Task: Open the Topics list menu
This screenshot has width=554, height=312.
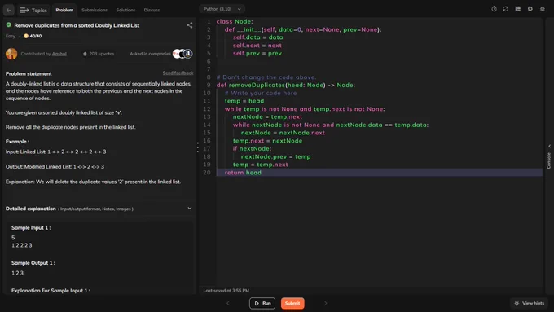Action: [33, 10]
